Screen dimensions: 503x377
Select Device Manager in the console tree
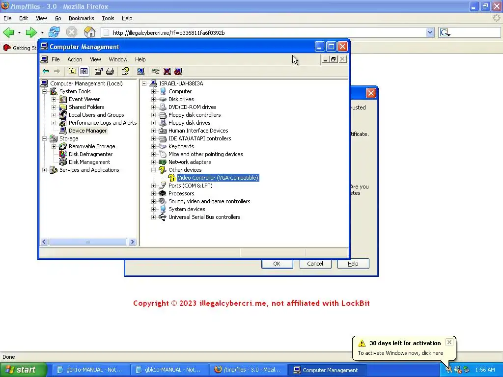click(87, 131)
